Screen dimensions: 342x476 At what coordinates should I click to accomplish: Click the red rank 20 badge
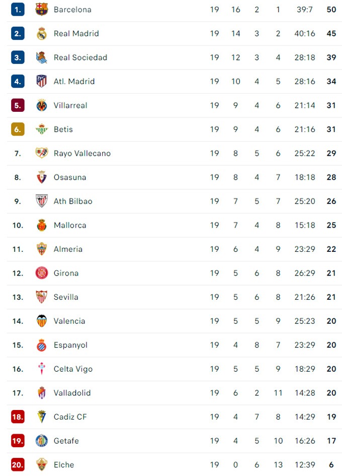pos(18,464)
